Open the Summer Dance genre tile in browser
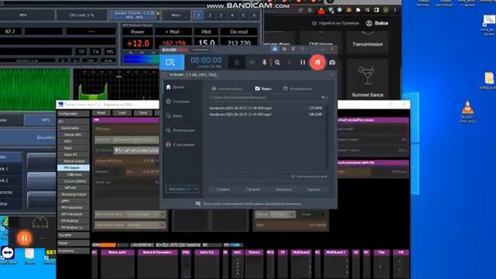 pos(367,79)
